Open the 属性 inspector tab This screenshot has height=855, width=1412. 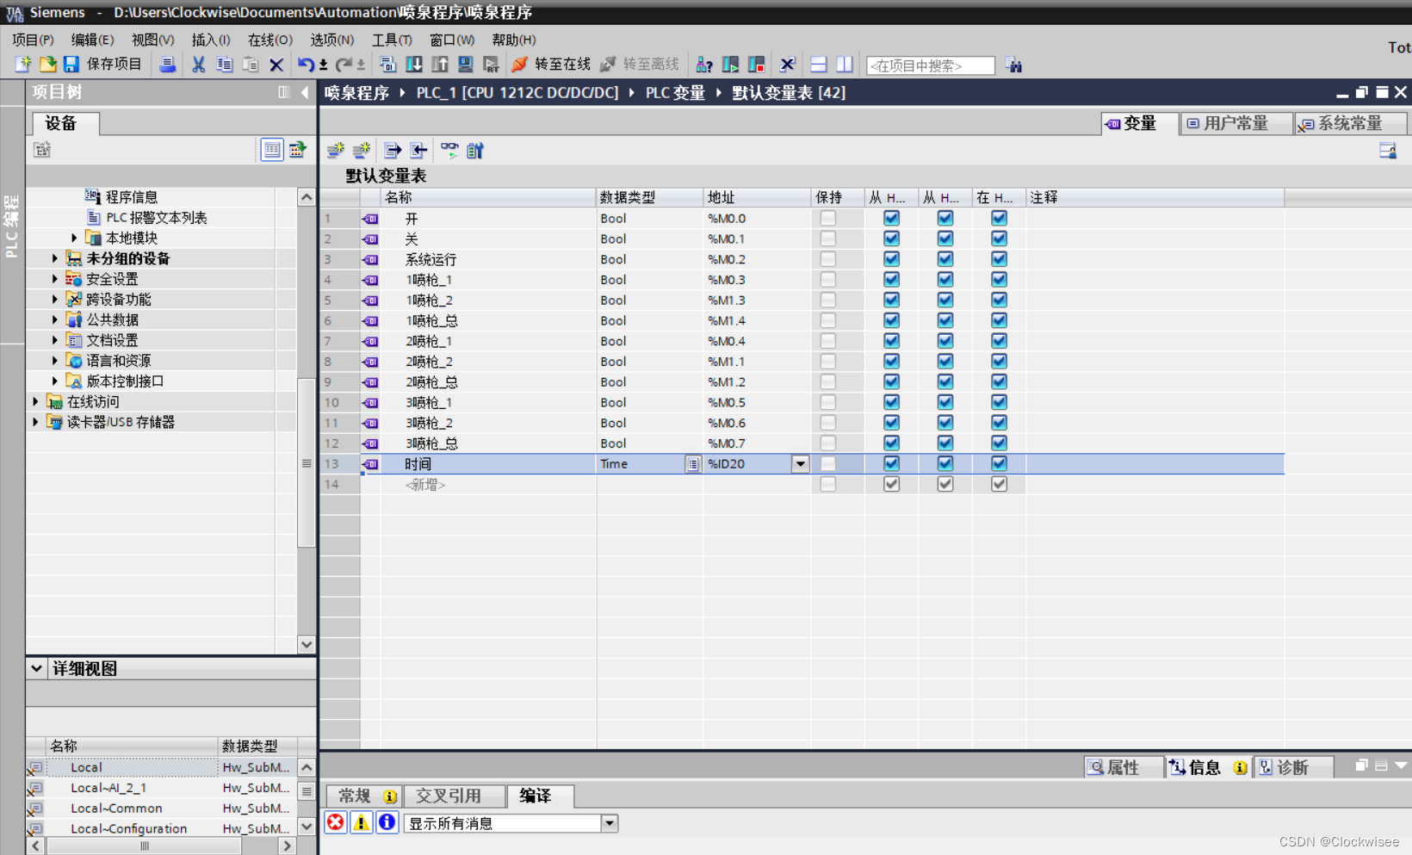1123,767
